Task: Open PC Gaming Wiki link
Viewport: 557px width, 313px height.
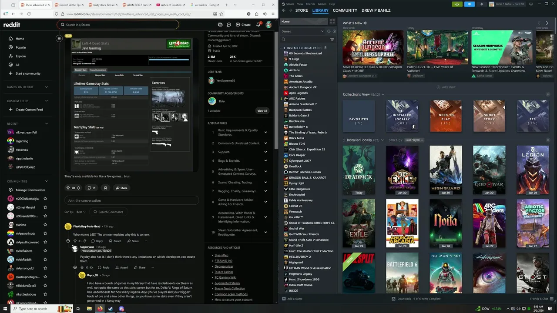Action: 225,277
